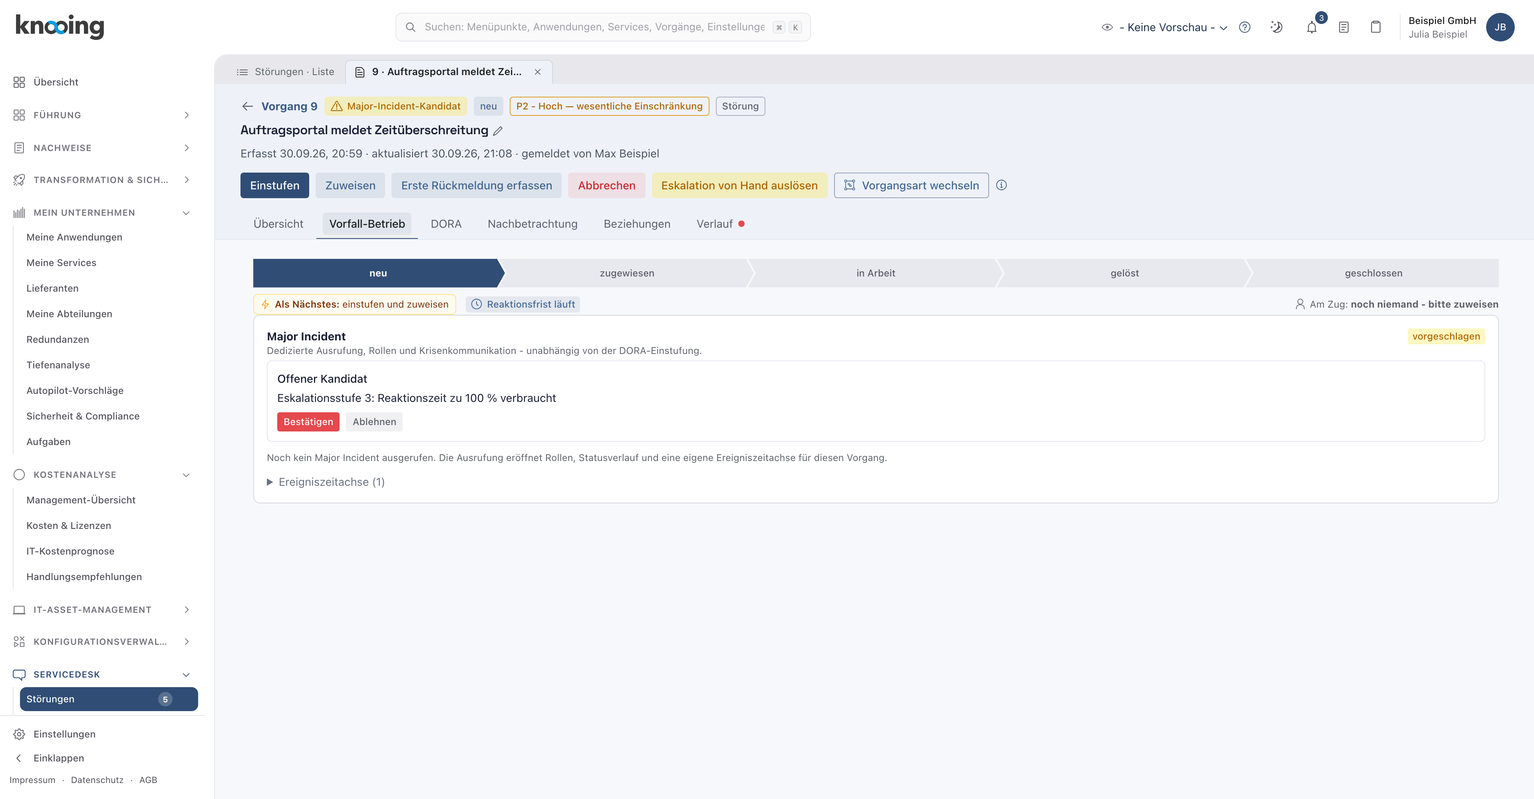Open the notifications bell icon

point(1311,28)
